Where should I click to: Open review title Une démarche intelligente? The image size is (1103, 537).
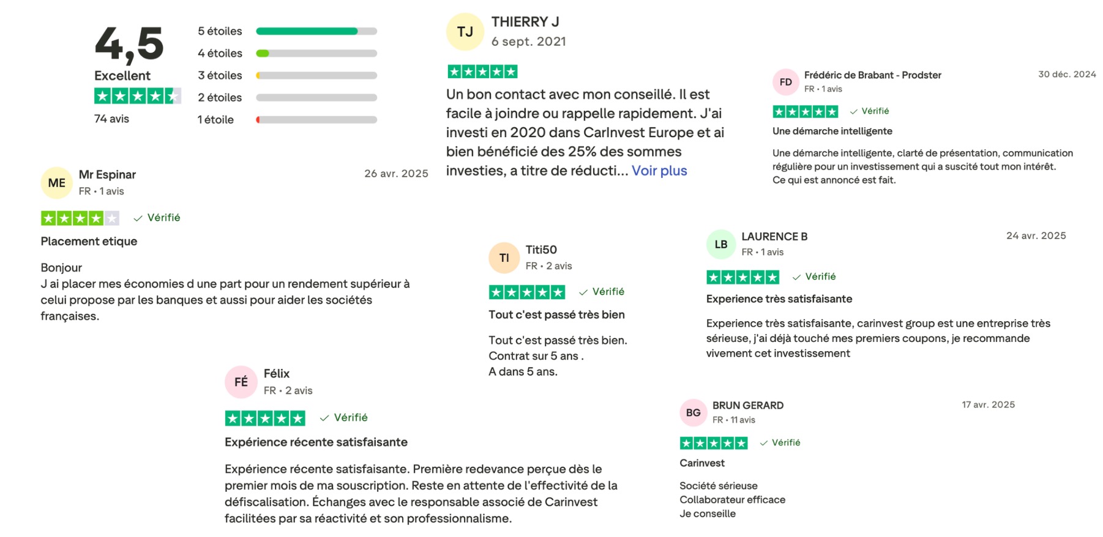(x=832, y=131)
